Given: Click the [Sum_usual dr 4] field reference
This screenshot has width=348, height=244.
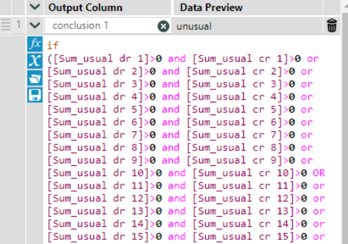Looking at the screenshot, I should coord(95,97).
